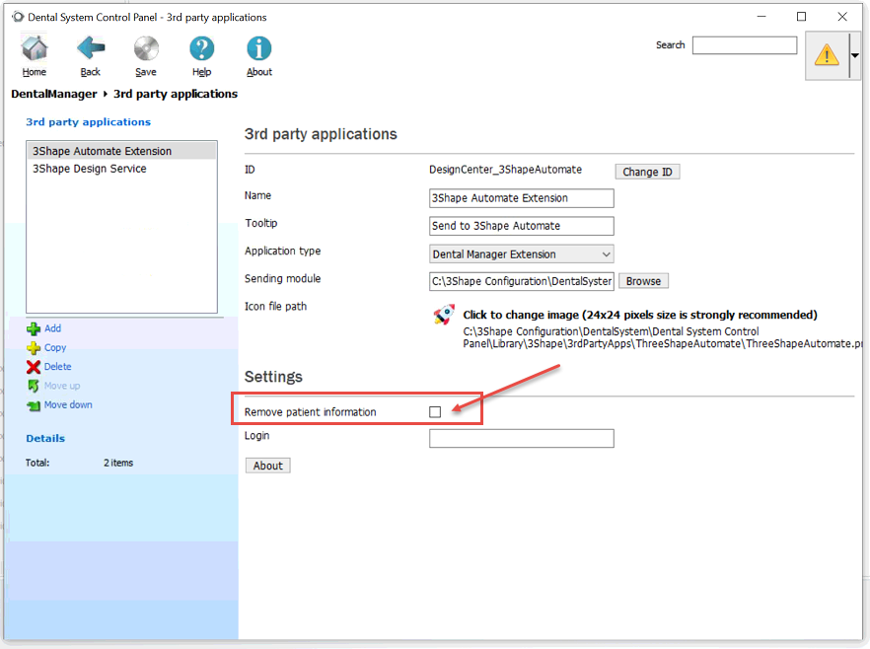This screenshot has height=649, width=870.
Task: Click the Sending module path field
Action: pos(521,281)
